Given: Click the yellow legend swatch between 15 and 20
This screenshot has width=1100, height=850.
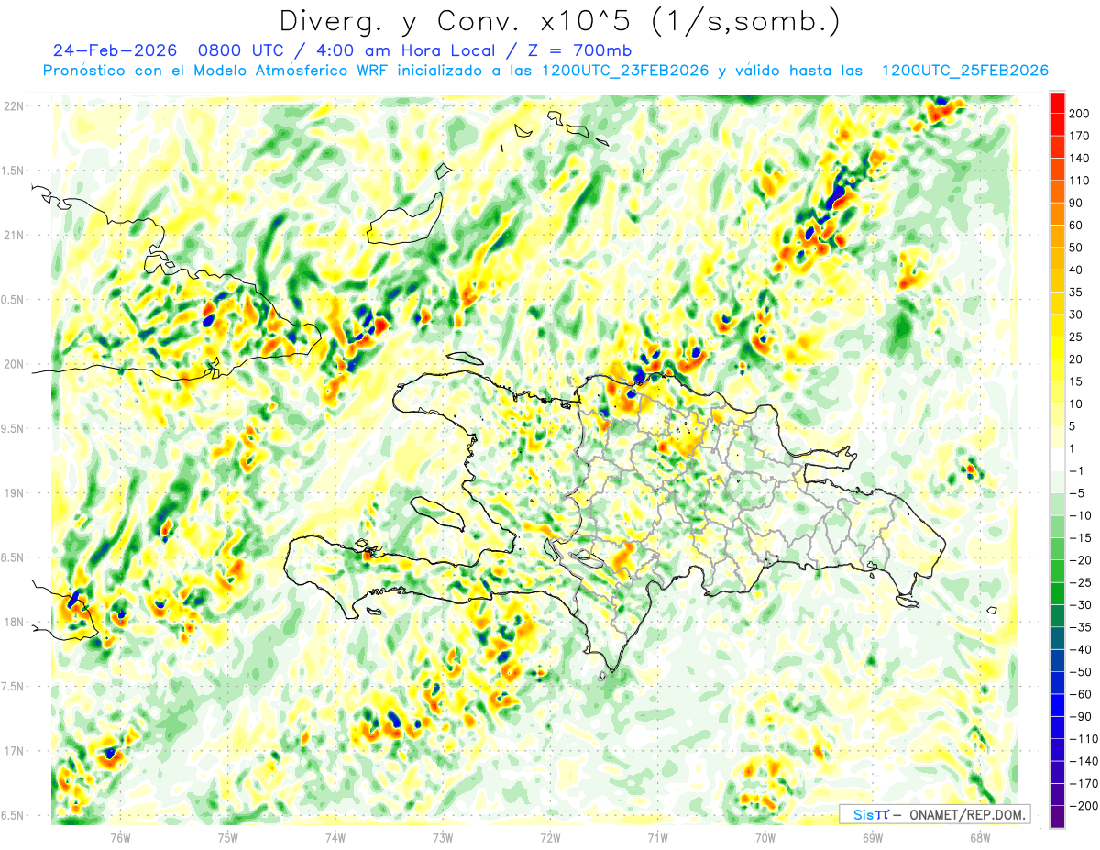Looking at the screenshot, I should coord(1057,370).
